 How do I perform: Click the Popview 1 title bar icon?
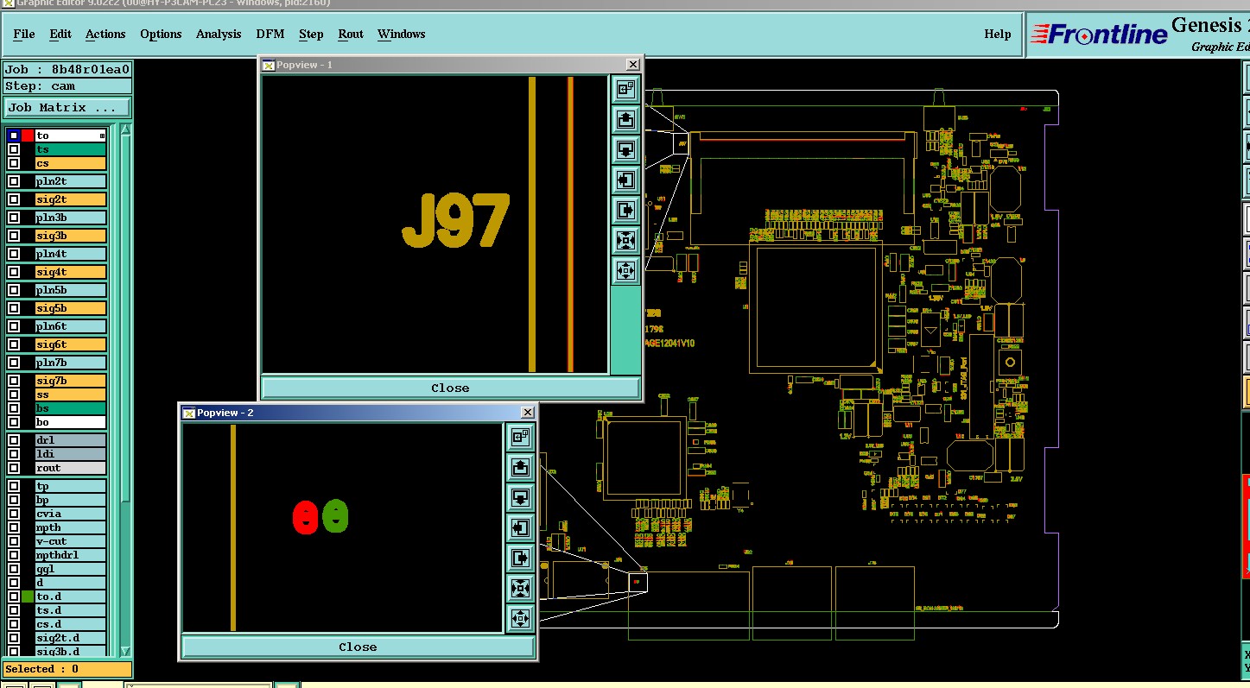pos(269,65)
